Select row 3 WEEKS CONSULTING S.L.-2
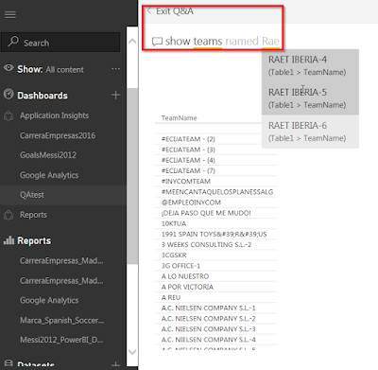The width and height of the screenshot is (378, 370). (x=215, y=245)
